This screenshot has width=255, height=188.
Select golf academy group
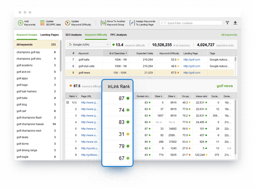point(37,65)
